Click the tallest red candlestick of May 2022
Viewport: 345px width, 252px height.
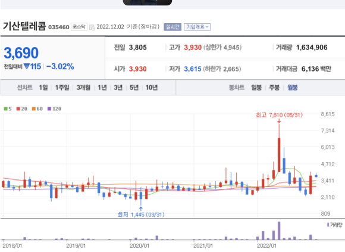[x=279, y=155]
